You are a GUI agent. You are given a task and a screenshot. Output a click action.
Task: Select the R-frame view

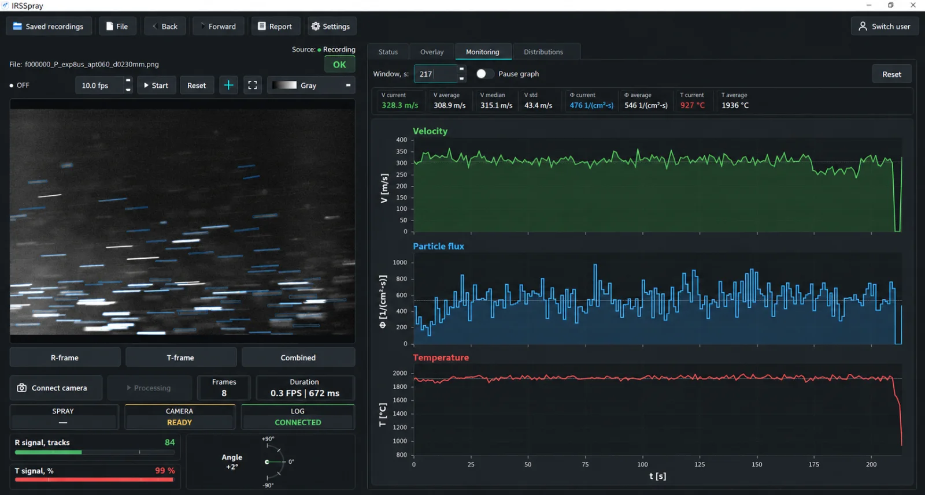[65, 358]
